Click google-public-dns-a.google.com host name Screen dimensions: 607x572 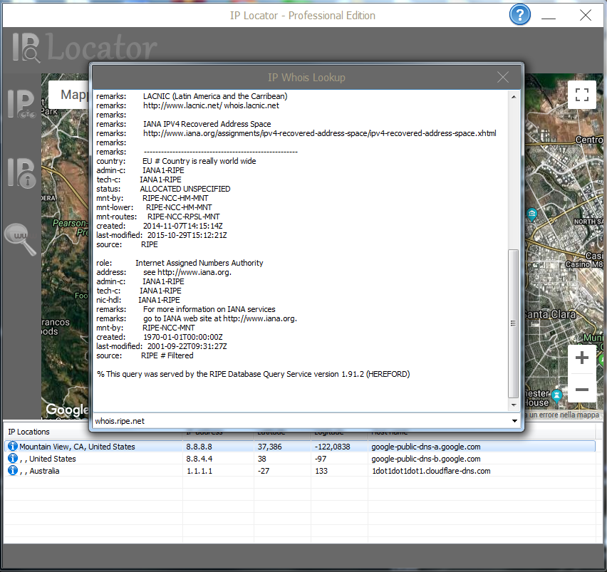[426, 447]
